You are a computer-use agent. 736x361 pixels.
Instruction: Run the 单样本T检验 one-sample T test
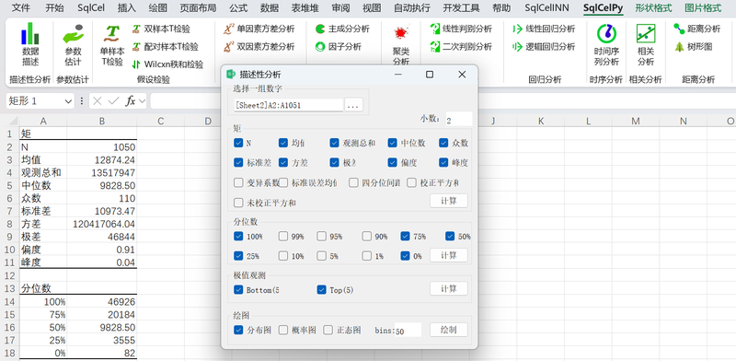pyautogui.click(x=112, y=45)
